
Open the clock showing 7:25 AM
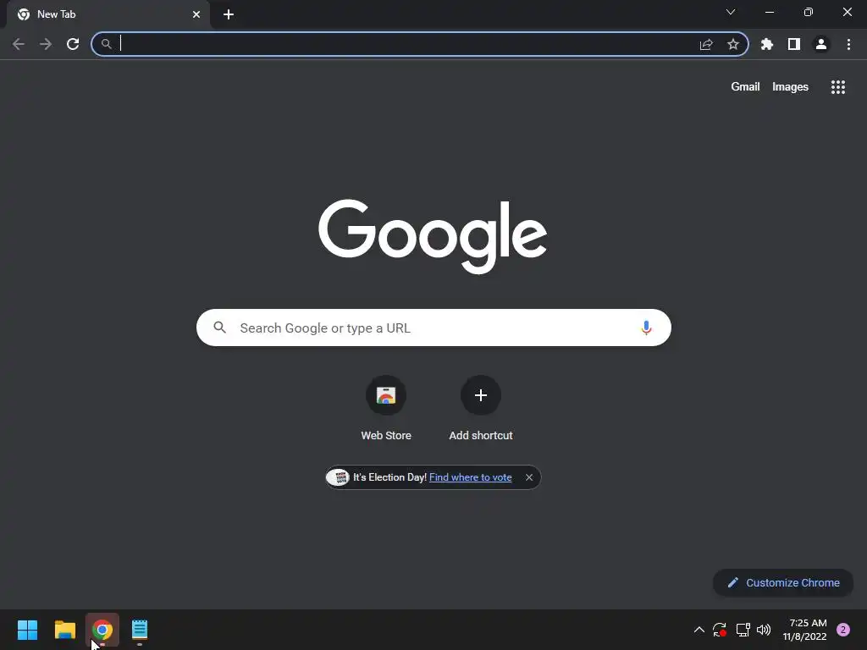804,630
